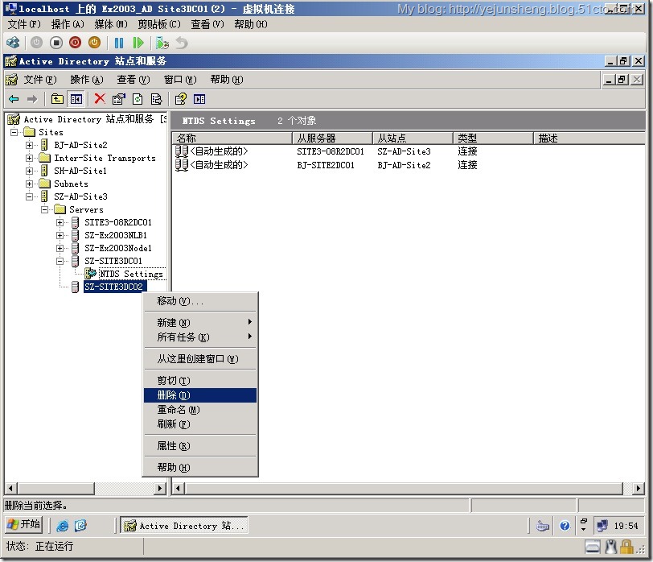This screenshot has height=562, width=653.
Task: Expand Inter-Site Transports node
Action: [29, 158]
